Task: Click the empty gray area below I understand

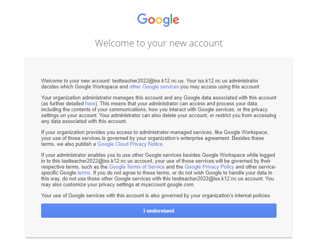Action: [x=159, y=227]
